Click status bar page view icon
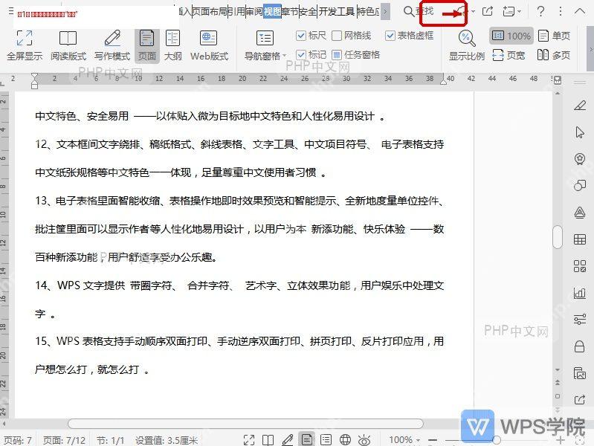This screenshot has height=446, width=594. (x=306, y=439)
